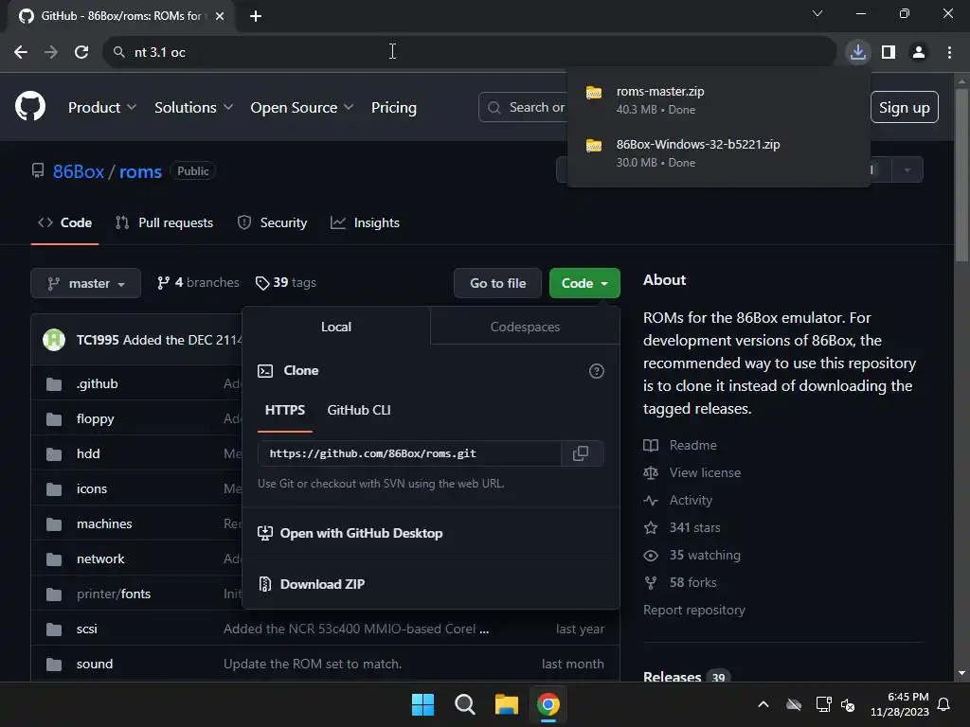View 39 tags link

286,282
